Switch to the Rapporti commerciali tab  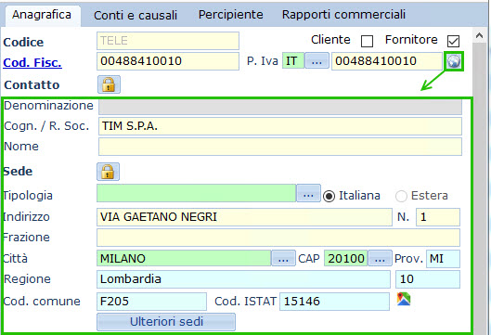click(343, 15)
